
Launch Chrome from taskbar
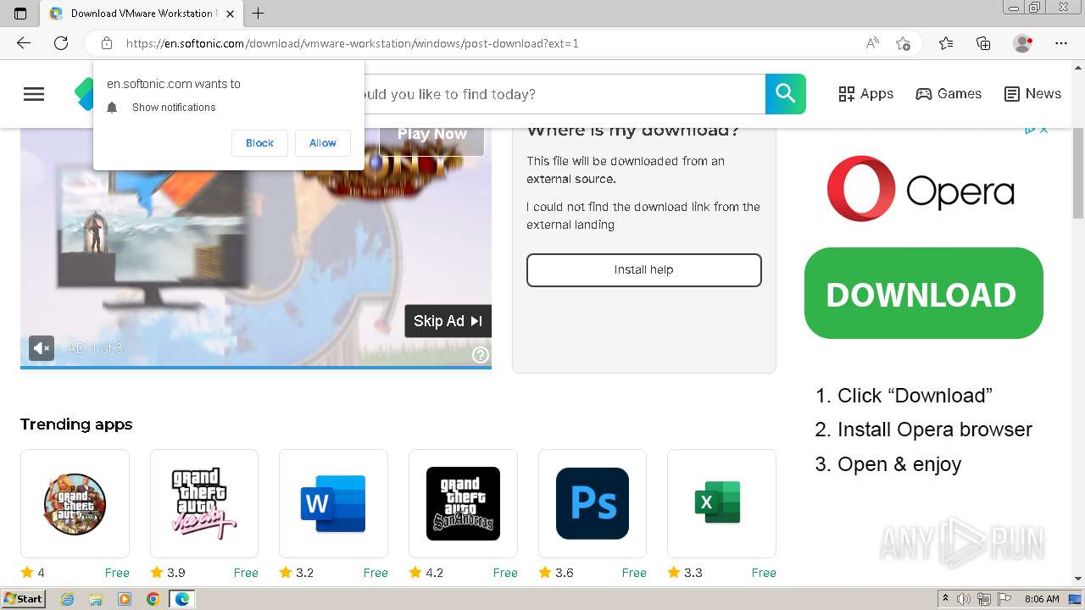click(x=153, y=599)
